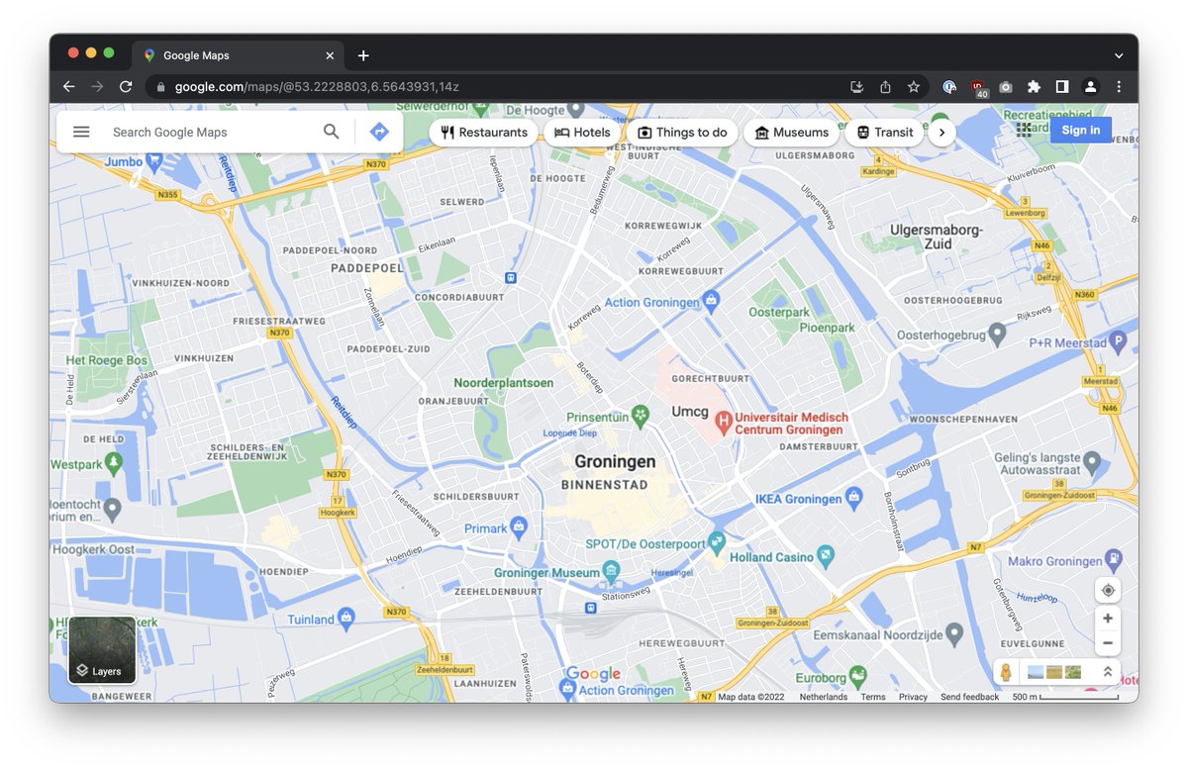This screenshot has width=1188, height=768.
Task: Click the Restaurants category icon
Action: click(x=447, y=132)
